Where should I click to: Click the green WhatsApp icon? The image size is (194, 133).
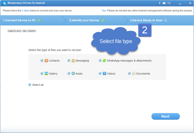[104, 61]
